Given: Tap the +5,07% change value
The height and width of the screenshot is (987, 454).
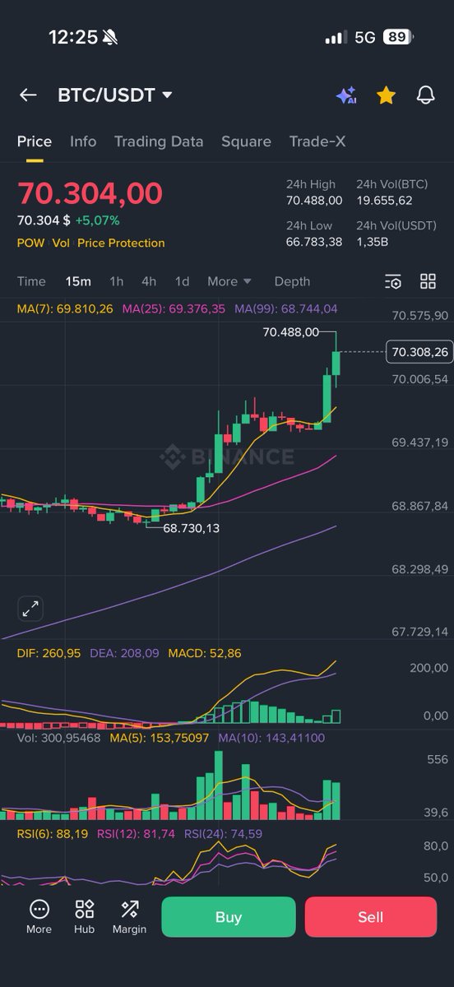Looking at the screenshot, I should pyautogui.click(x=97, y=220).
